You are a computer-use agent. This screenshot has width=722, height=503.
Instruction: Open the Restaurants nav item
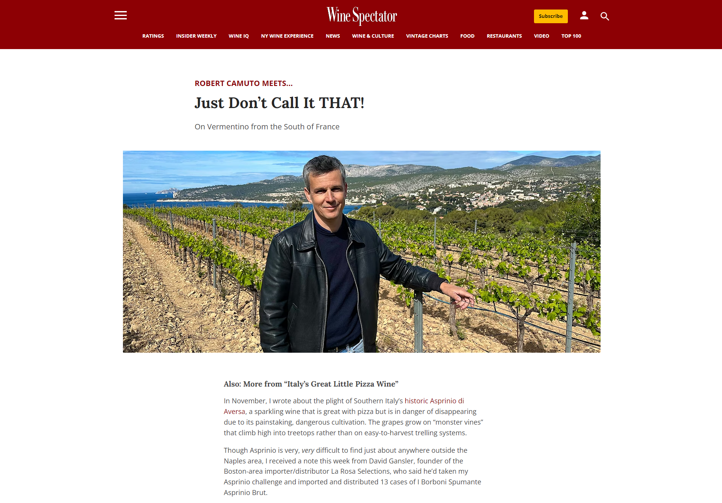[x=504, y=36]
